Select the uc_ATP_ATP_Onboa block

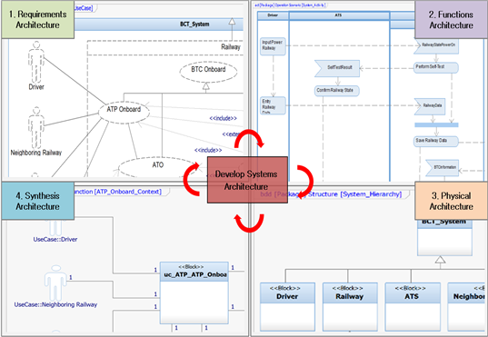[x=194, y=292]
